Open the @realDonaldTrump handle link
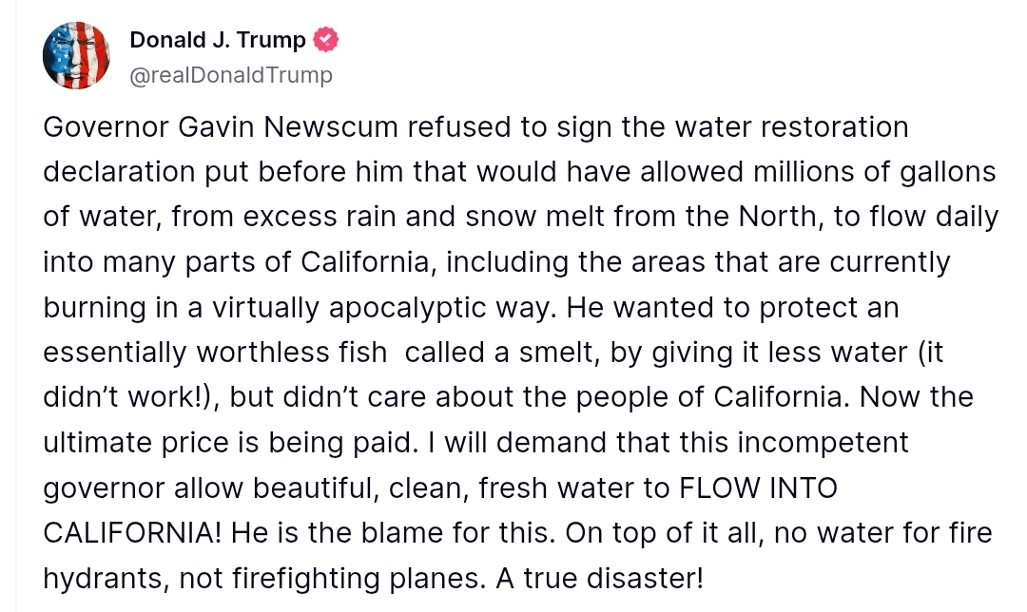Screen dimensions: 1027x612 point(230,75)
